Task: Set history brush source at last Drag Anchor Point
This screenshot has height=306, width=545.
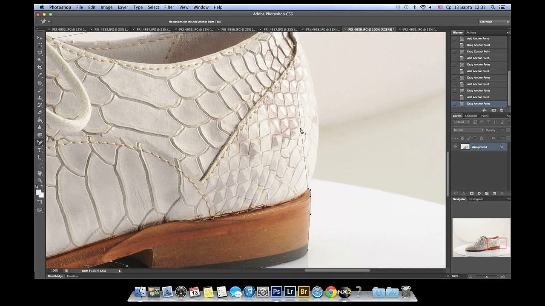Action: coord(454,104)
